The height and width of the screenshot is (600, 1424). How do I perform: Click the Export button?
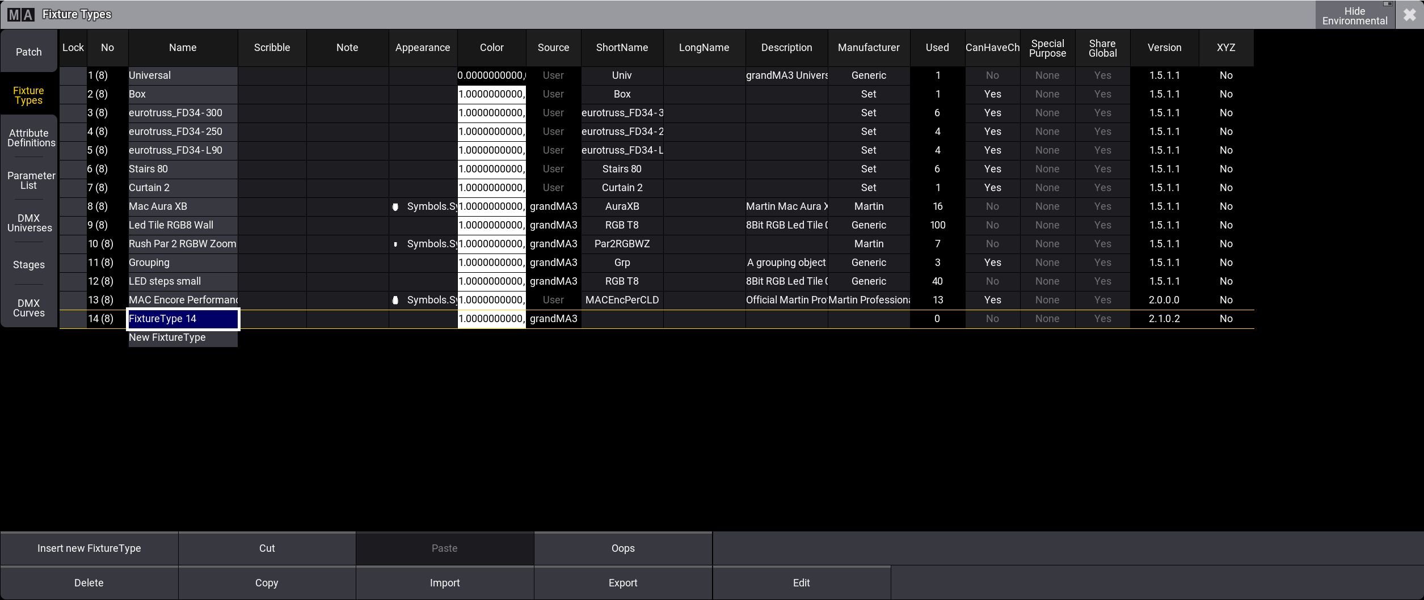(x=622, y=583)
